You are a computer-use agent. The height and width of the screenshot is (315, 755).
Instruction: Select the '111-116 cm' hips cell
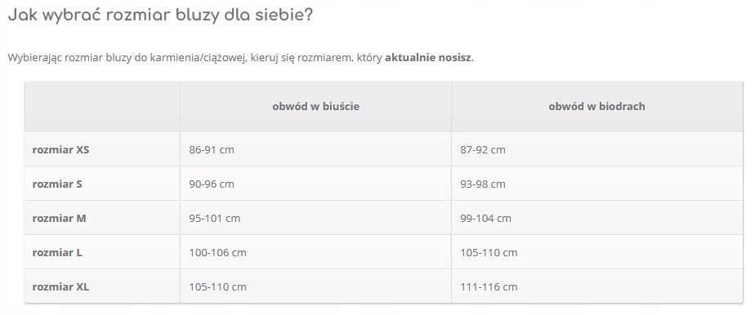(x=597, y=286)
